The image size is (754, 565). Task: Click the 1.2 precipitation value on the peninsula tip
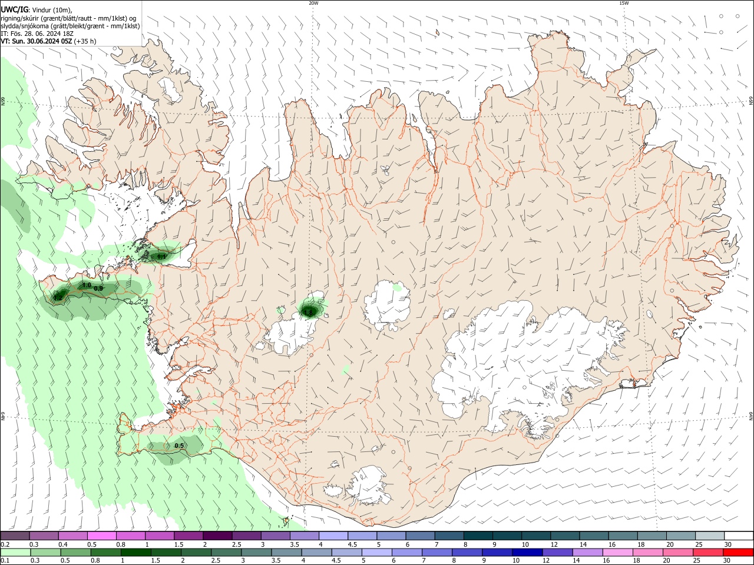pyautogui.click(x=58, y=298)
